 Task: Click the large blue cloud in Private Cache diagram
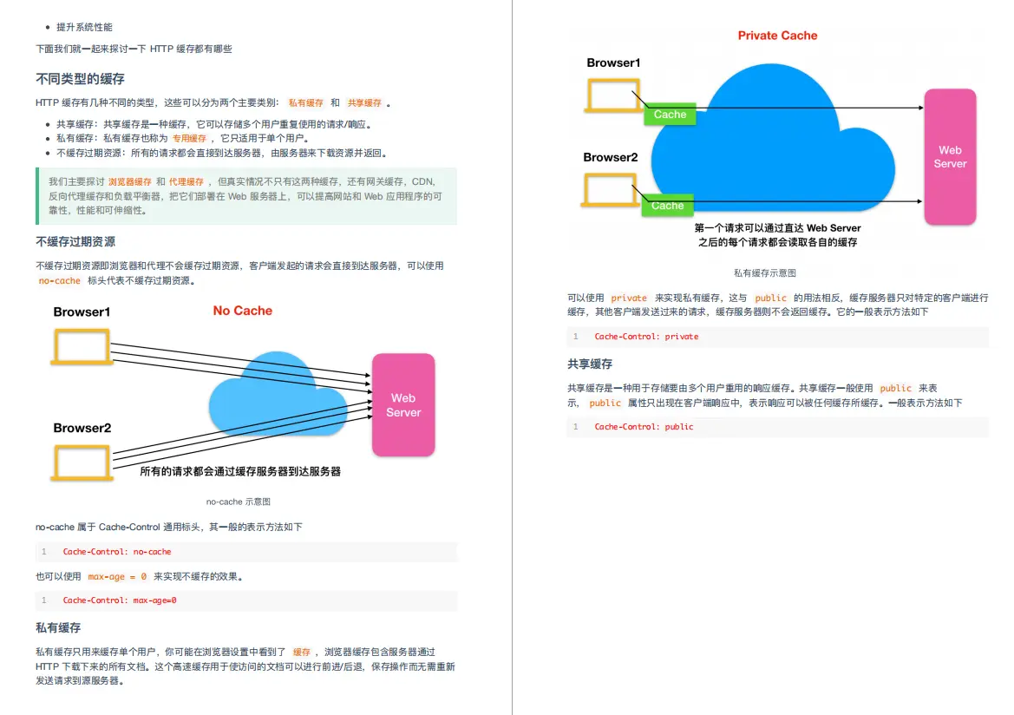tap(773, 139)
